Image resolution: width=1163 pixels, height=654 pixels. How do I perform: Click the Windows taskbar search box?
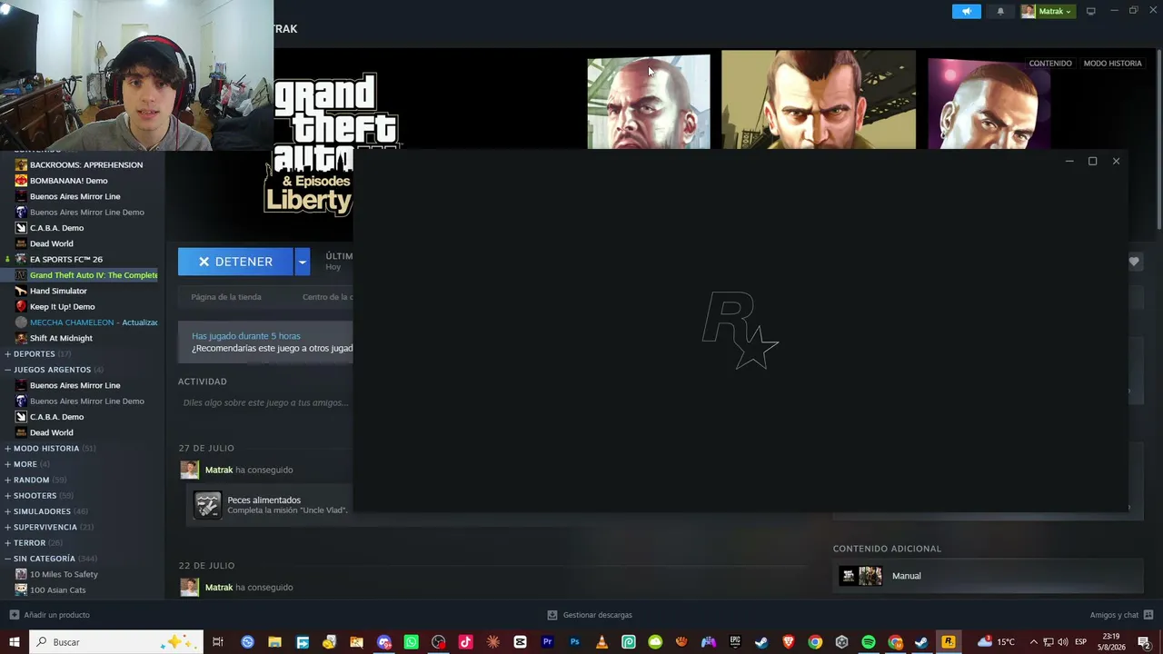point(115,642)
